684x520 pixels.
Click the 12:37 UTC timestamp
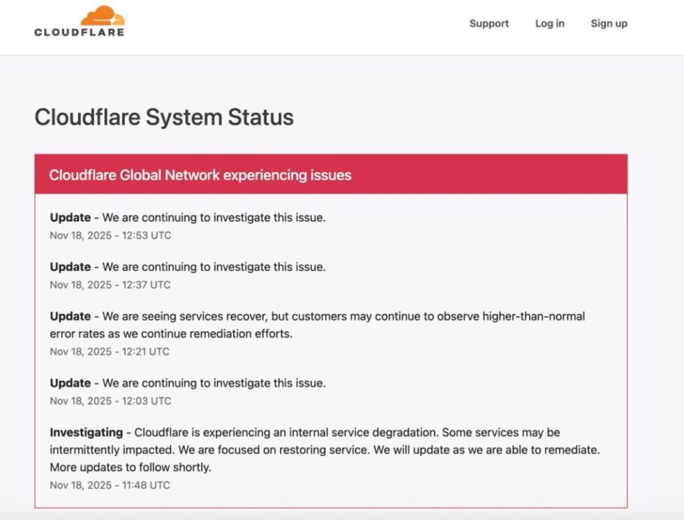pos(110,285)
